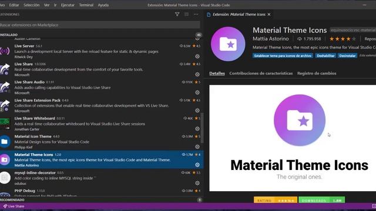Click the readme banner image Material Theme Icons
The height and width of the screenshot is (211, 376).
click(x=293, y=138)
